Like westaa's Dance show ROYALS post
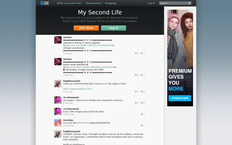The height and width of the screenshot is (145, 232). (143, 75)
